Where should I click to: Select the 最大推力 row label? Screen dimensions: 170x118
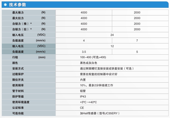coord(18,12)
